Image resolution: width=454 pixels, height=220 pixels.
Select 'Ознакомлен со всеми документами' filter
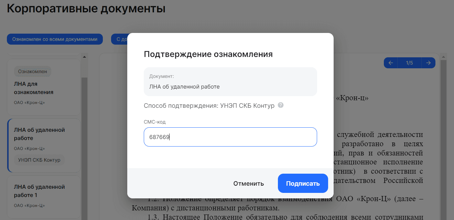(x=55, y=39)
